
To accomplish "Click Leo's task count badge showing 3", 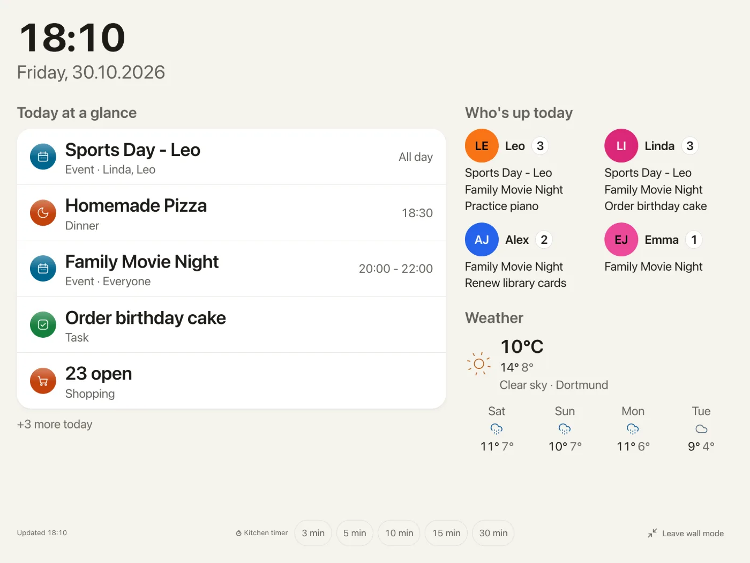I will tap(540, 146).
